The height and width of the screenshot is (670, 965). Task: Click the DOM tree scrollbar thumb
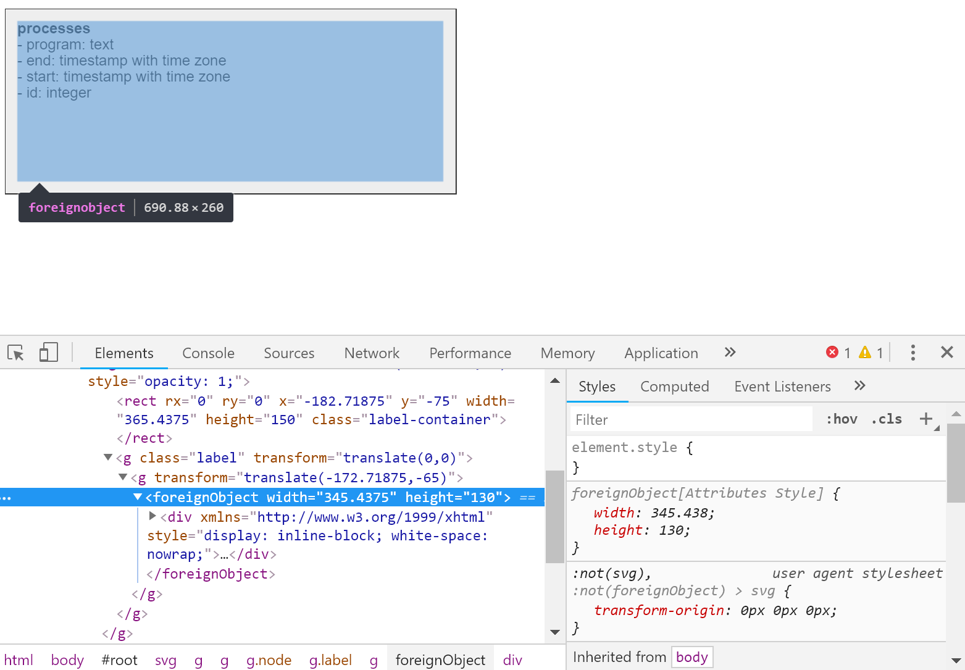[x=555, y=517]
